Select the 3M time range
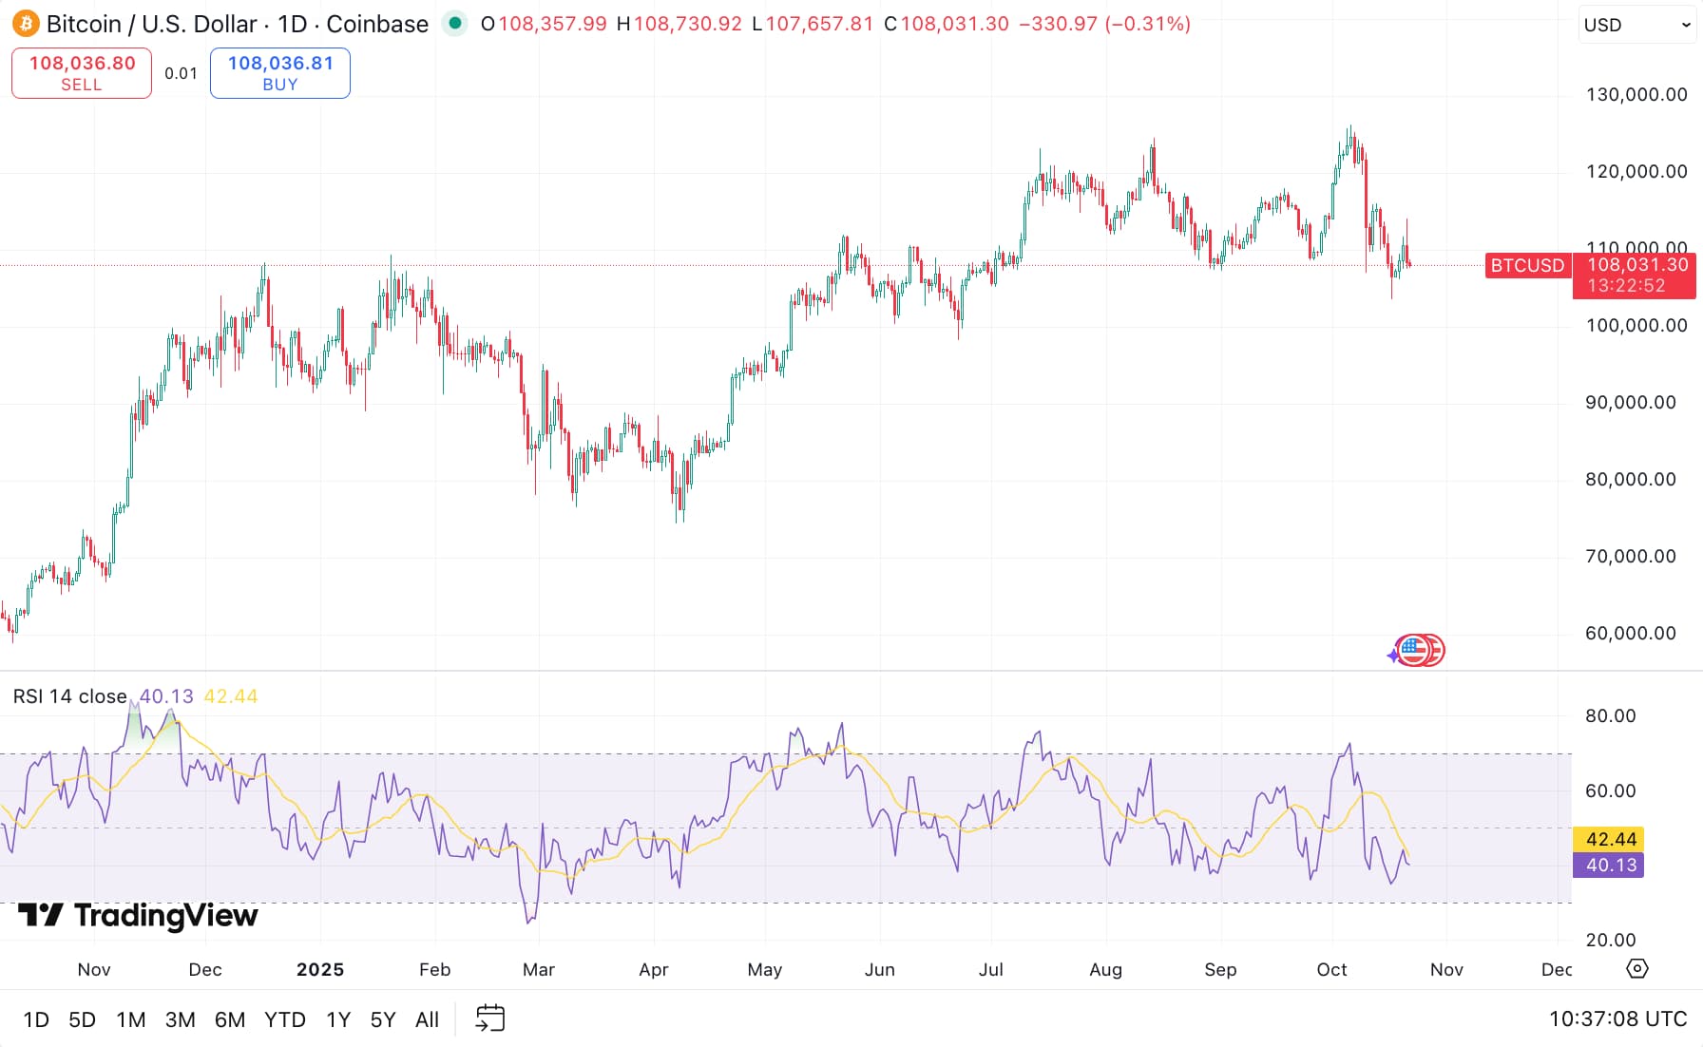1703x1047 pixels. (x=181, y=1019)
